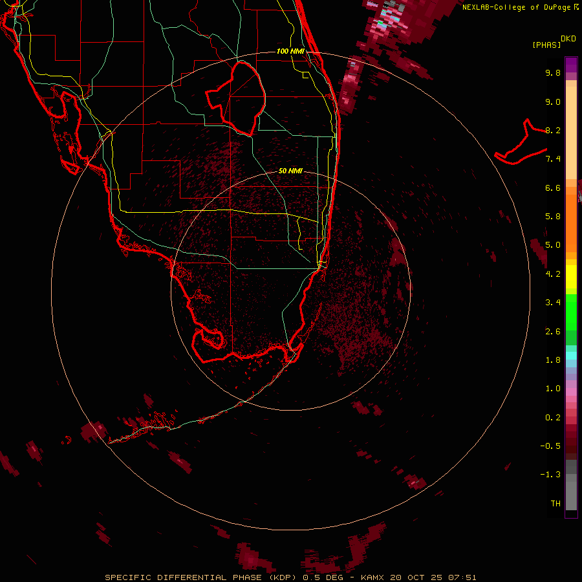Pick the gray segment beside TH label
582x582 pixels.
(x=571, y=497)
